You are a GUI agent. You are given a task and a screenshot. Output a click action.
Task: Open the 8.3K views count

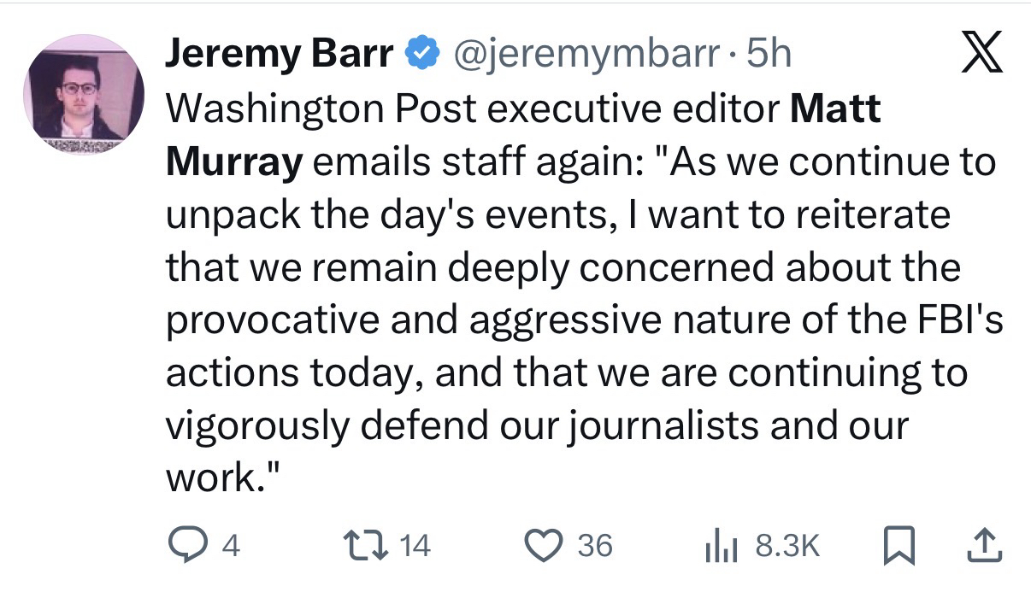click(x=787, y=546)
